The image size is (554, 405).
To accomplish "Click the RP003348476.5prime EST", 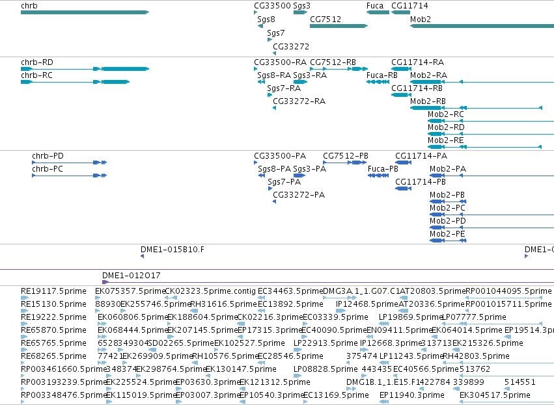I will click(x=23, y=402).
